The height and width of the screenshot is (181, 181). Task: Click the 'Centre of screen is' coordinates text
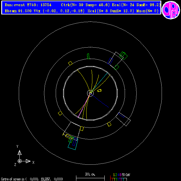pos(32,179)
